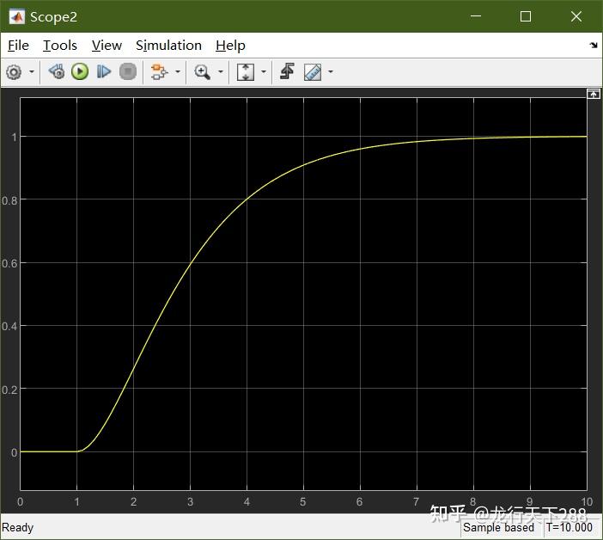
Task: Open the Help menu
Action: click(230, 46)
